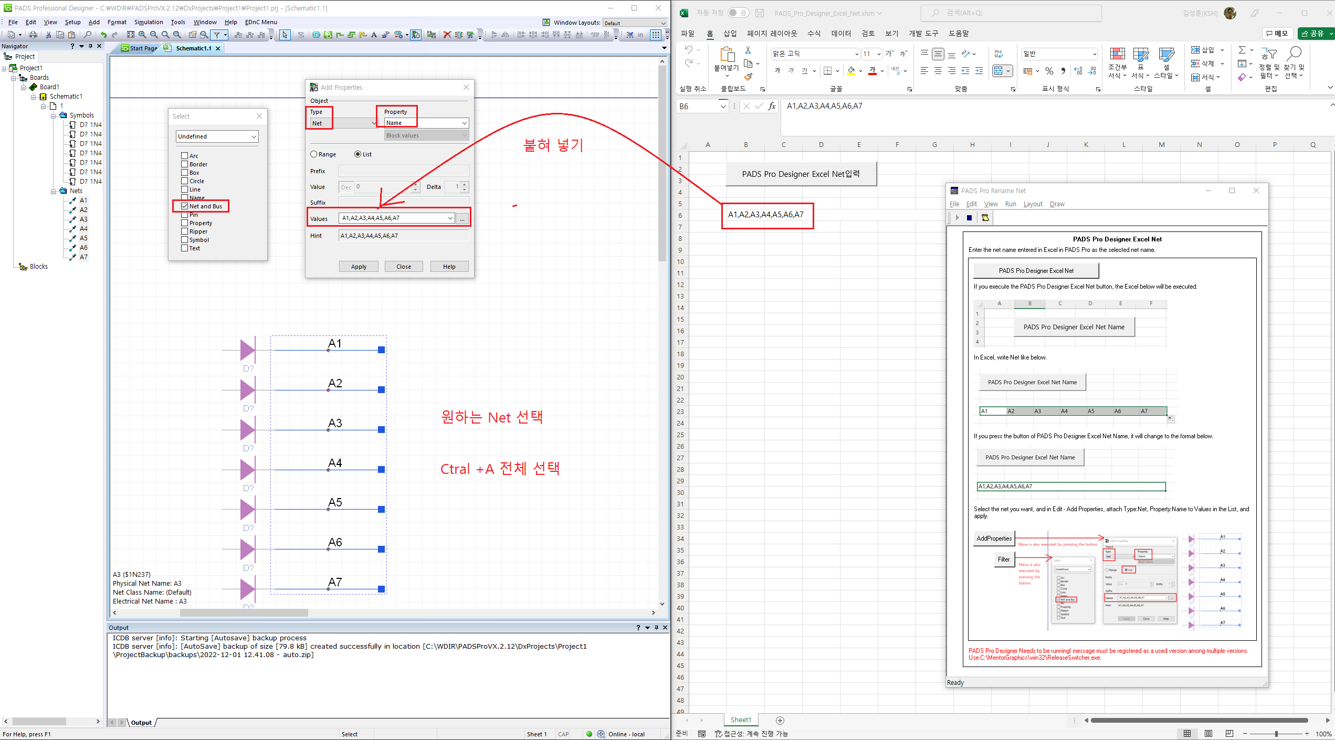Click the Zoom Fit icon in PADS toolbar

[131, 35]
